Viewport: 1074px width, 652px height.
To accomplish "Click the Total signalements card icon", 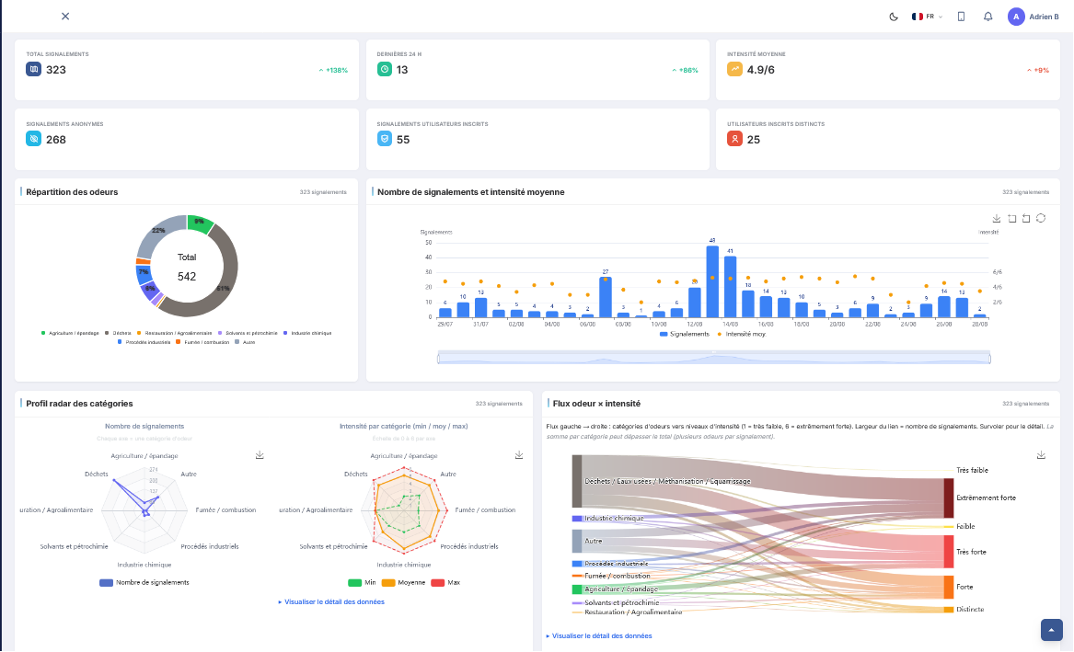I will pos(33,69).
